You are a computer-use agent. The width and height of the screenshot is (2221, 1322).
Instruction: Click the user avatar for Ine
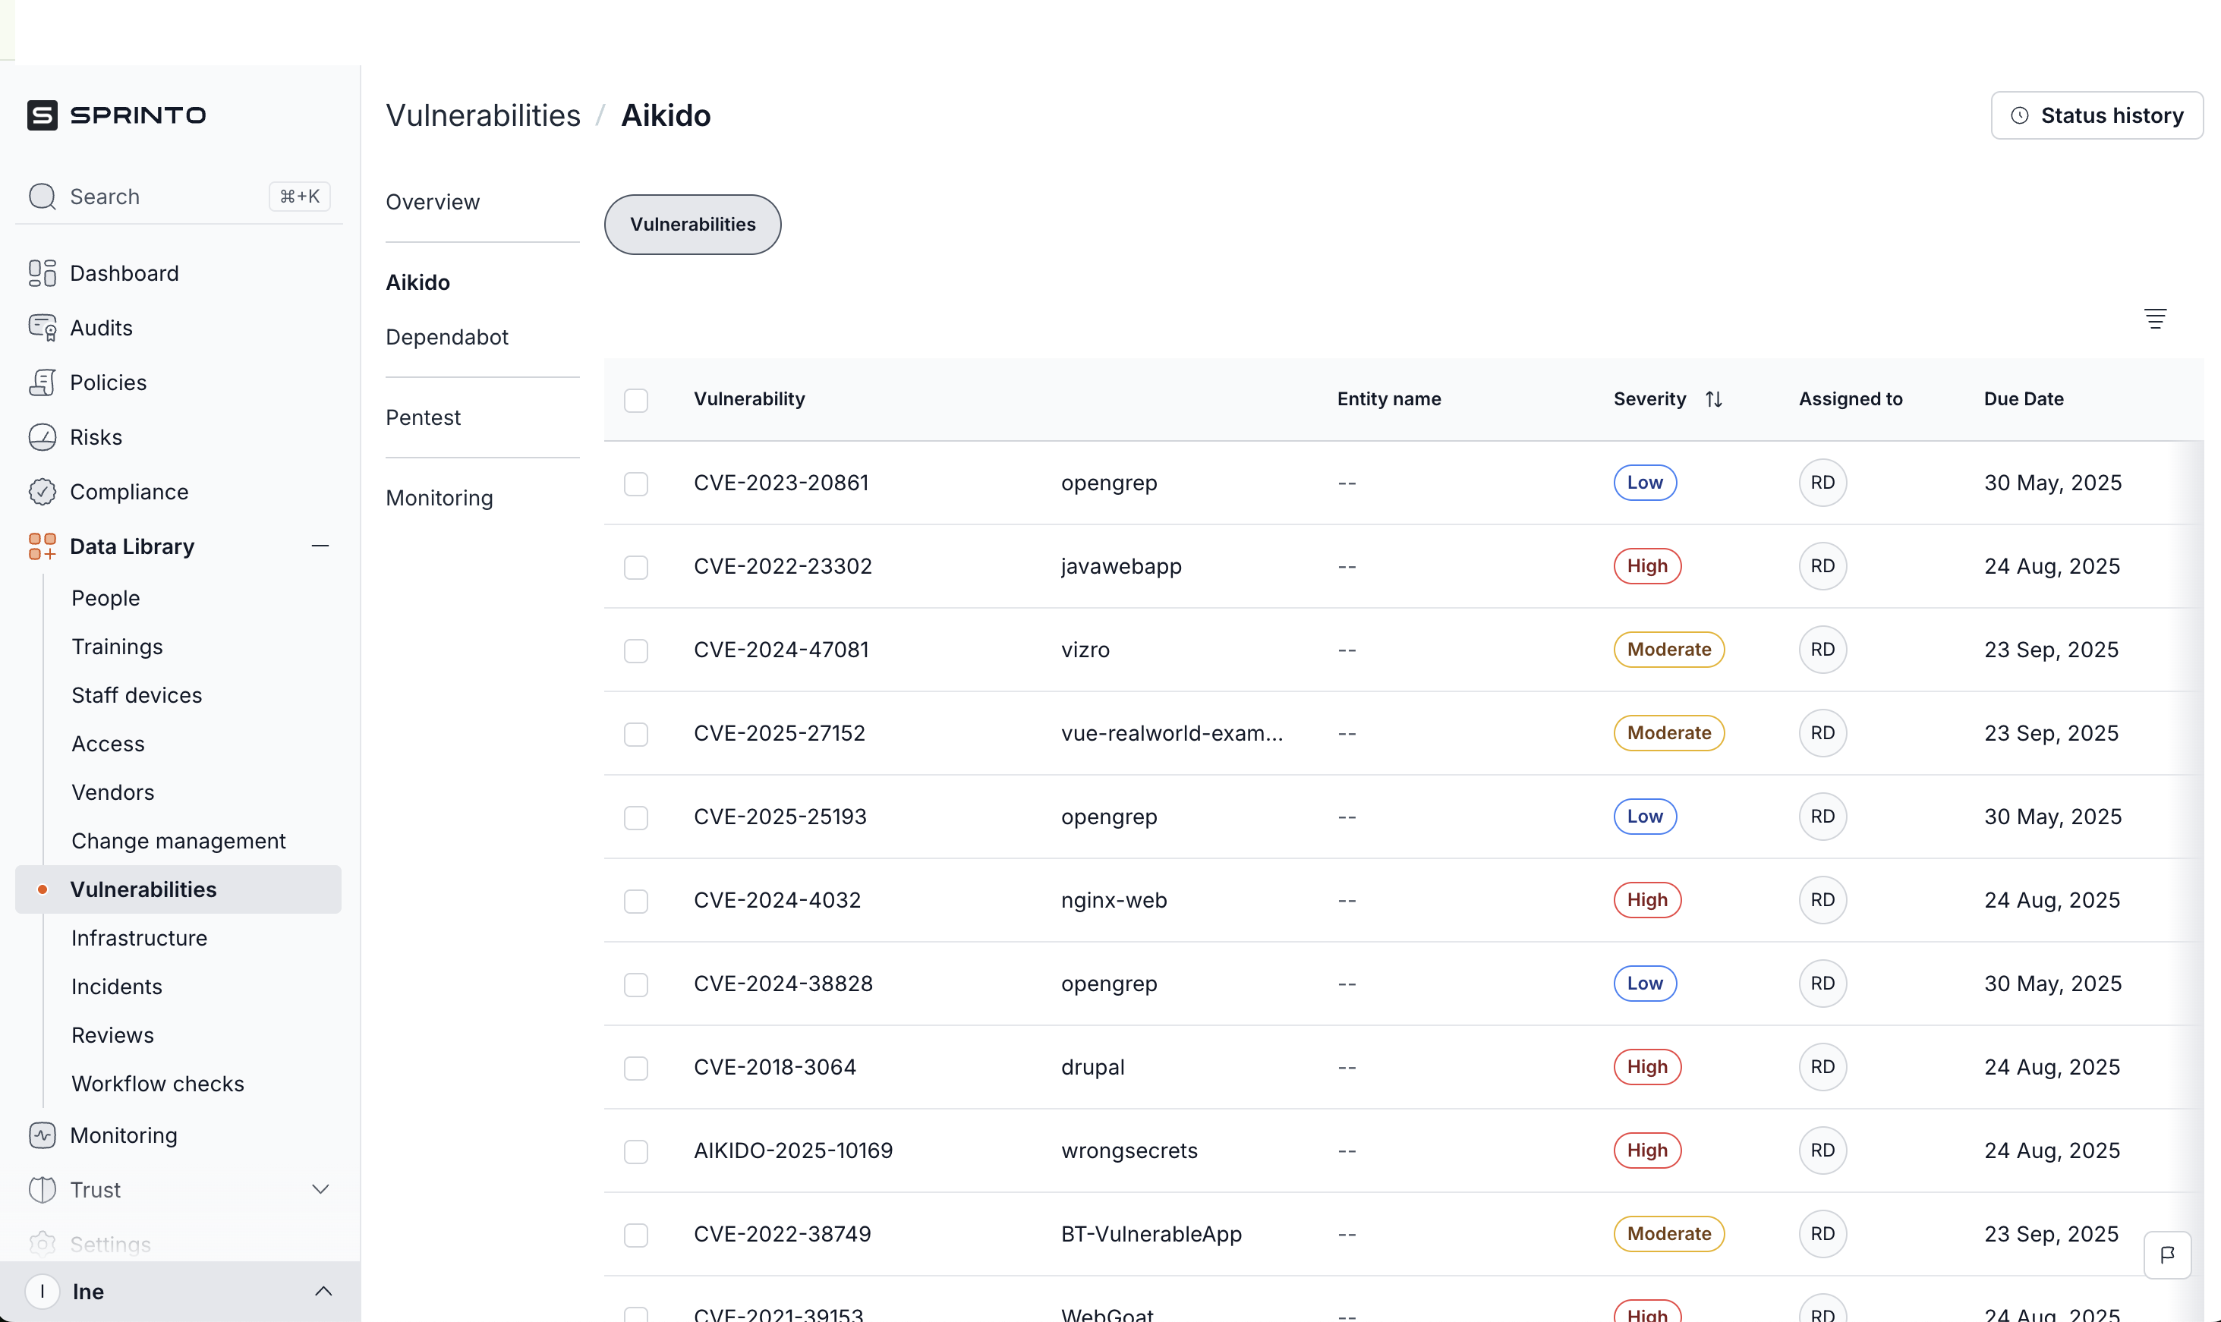point(42,1291)
